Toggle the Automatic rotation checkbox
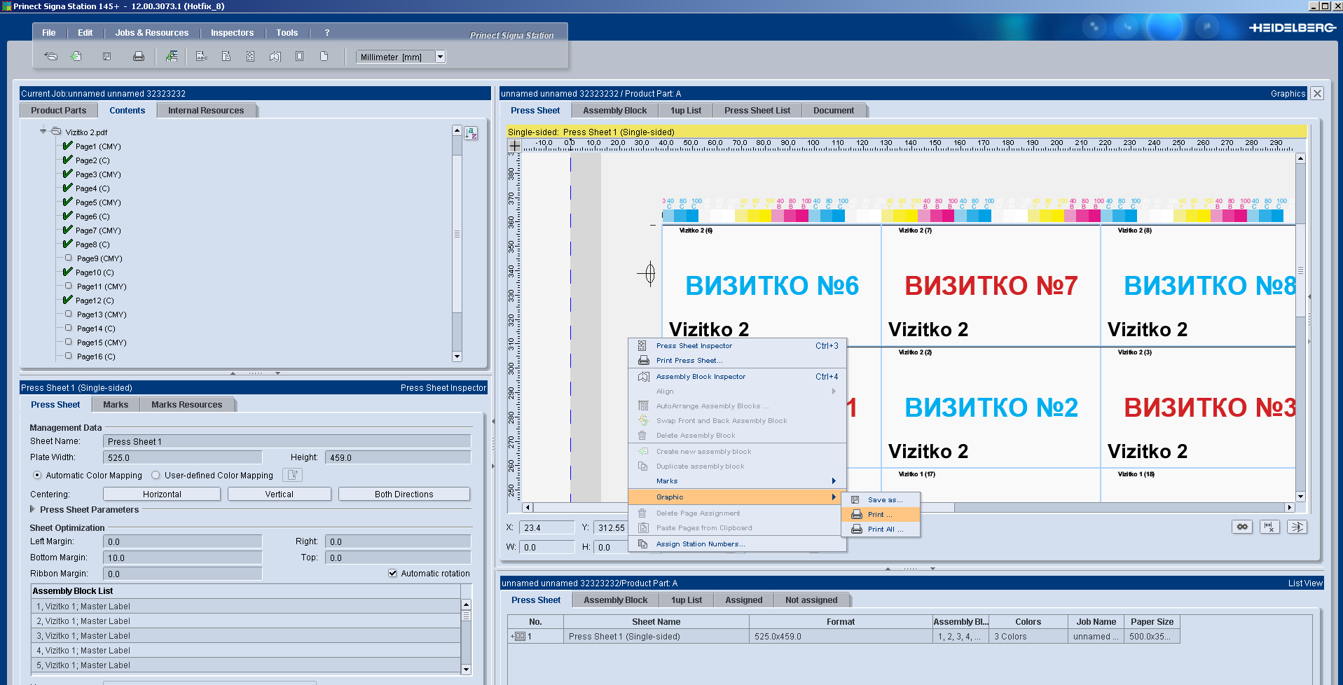Image resolution: width=1343 pixels, height=685 pixels. 392,573
